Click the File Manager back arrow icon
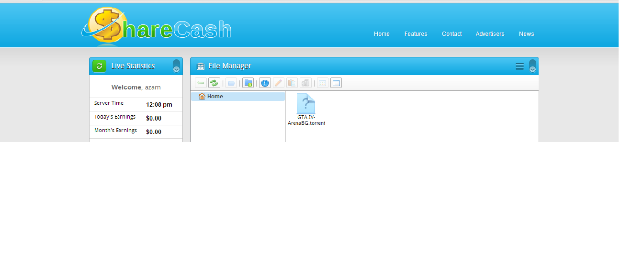This screenshot has width=632, height=265. click(201, 83)
